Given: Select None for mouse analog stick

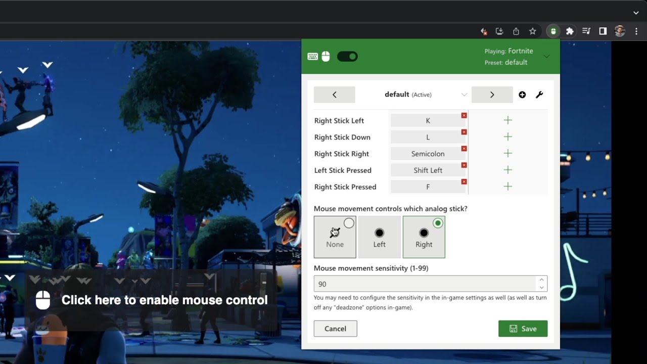Looking at the screenshot, I should pos(335,237).
